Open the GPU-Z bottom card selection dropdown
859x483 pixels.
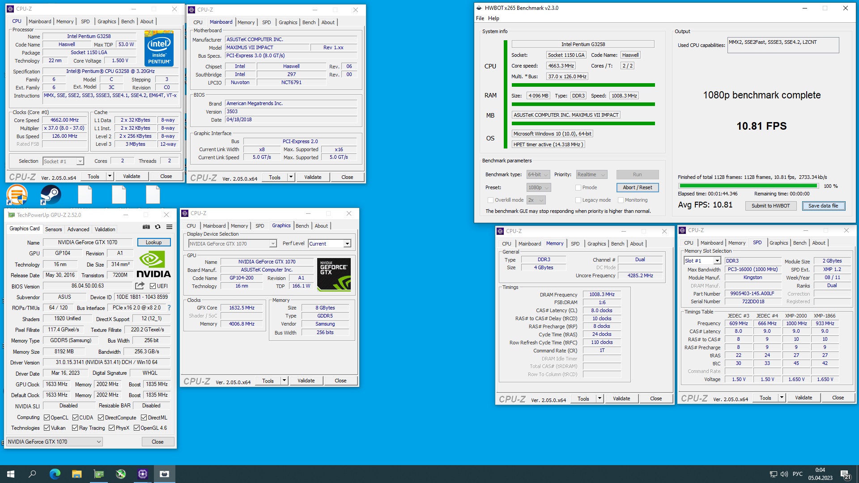click(55, 442)
